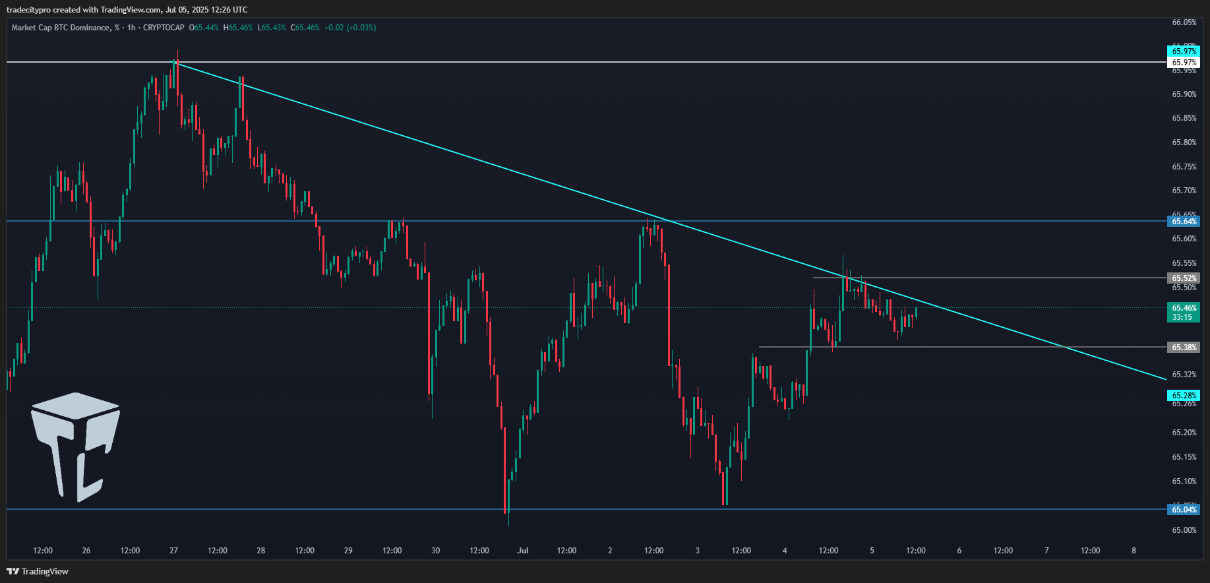Click the 28 date on time axis

tap(261, 551)
